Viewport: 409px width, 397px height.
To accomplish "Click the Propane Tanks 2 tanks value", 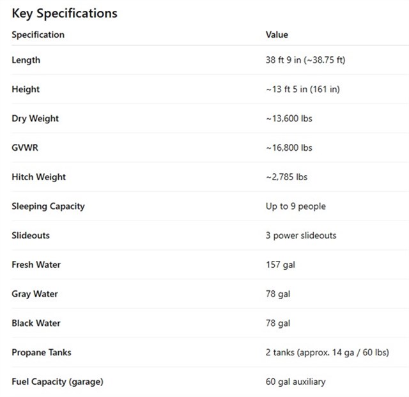I will pyautogui.click(x=327, y=352).
